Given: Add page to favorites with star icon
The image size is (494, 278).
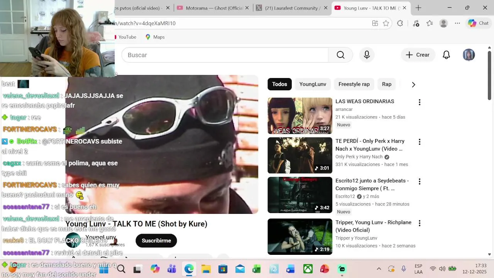Looking at the screenshot, I should (x=386, y=23).
